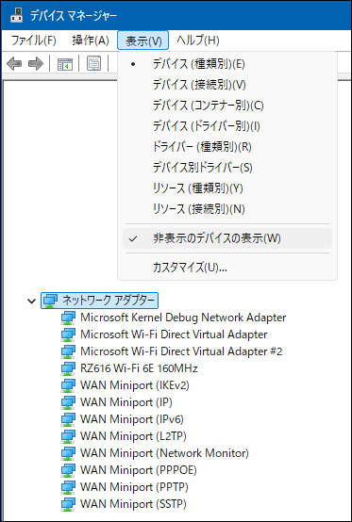Viewport: 352px width, 522px height.
Task: Click the WAN Miniport (SSTP) icon
Action: coord(68,504)
